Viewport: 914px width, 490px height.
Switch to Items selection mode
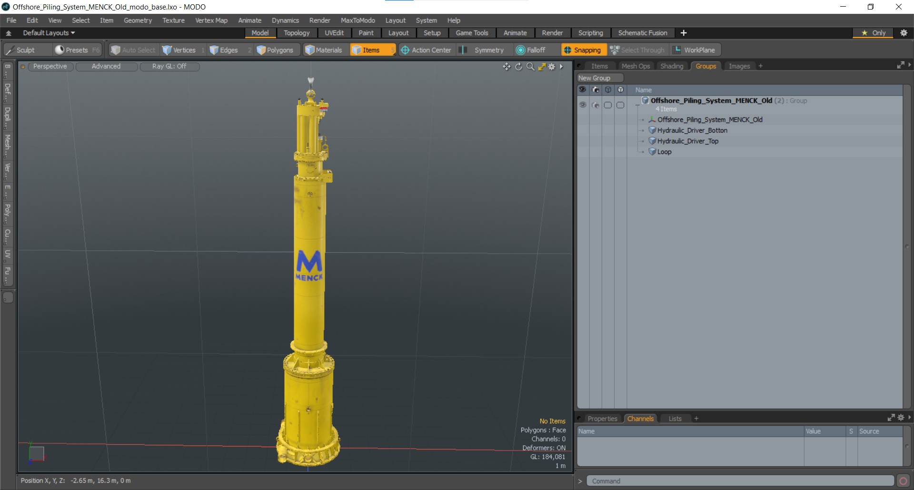372,50
